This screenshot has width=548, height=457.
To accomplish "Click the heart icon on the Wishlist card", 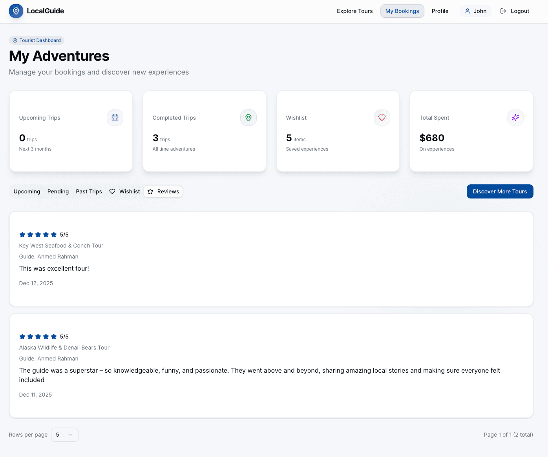I will 382,118.
